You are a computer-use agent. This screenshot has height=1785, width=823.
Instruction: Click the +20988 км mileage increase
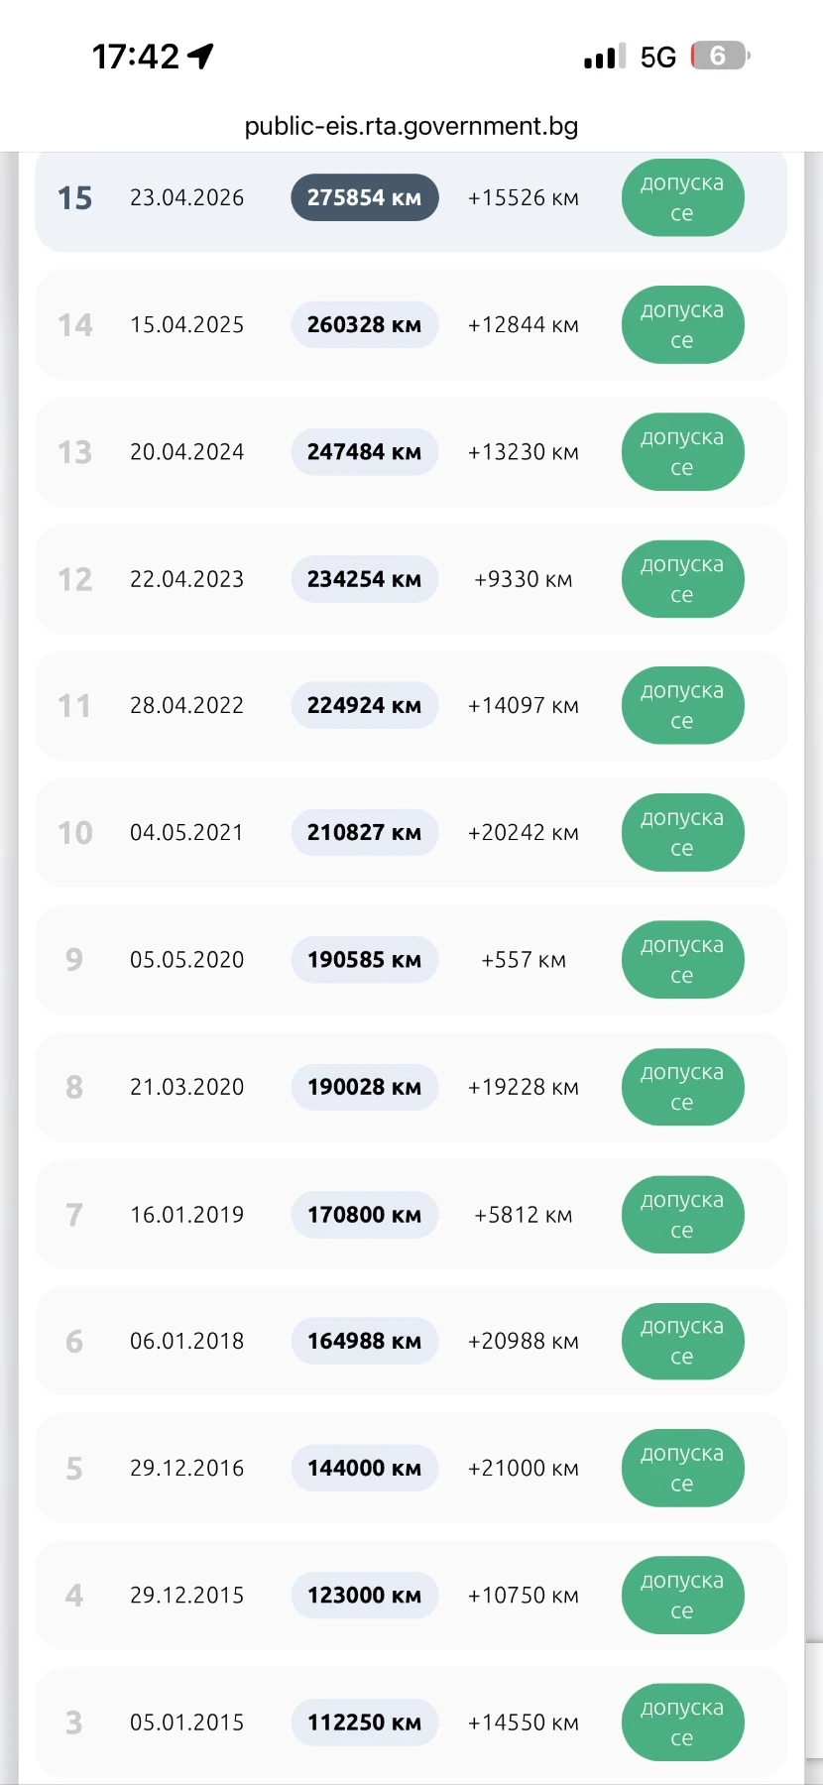point(524,1341)
